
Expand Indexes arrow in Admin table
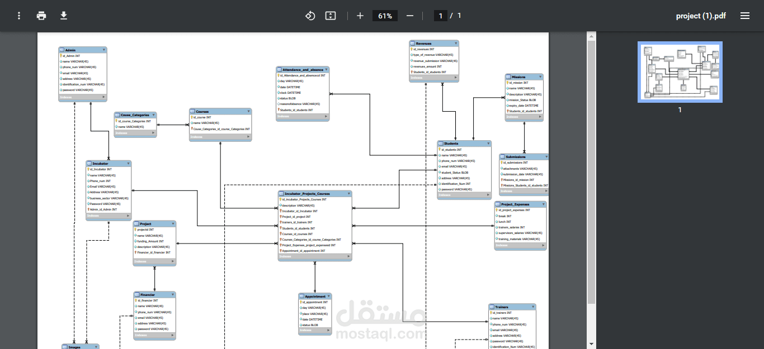(103, 97)
